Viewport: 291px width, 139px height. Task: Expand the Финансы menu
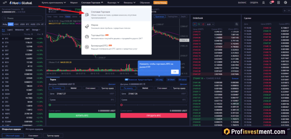click(x=129, y=3)
